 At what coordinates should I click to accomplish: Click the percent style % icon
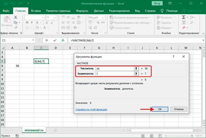[x=98, y=22]
